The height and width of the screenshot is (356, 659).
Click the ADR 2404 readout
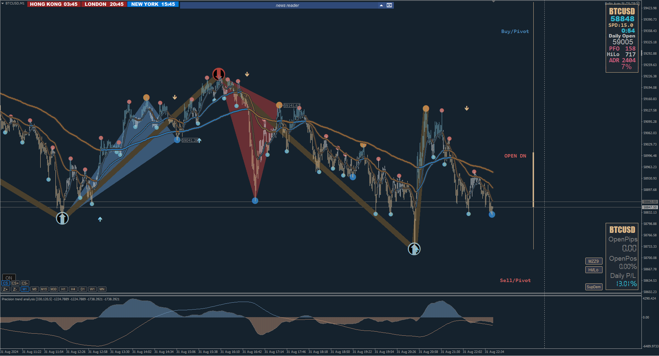point(622,60)
